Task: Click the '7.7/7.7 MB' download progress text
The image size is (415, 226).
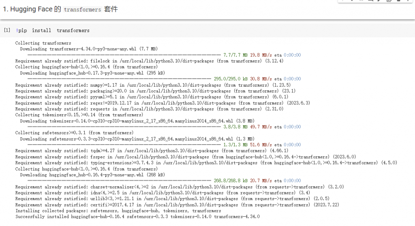Action: [235, 55]
